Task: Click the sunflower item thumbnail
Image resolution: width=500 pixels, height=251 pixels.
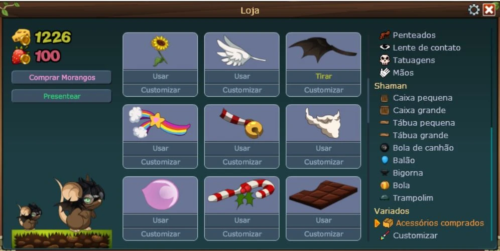Action: coord(160,51)
